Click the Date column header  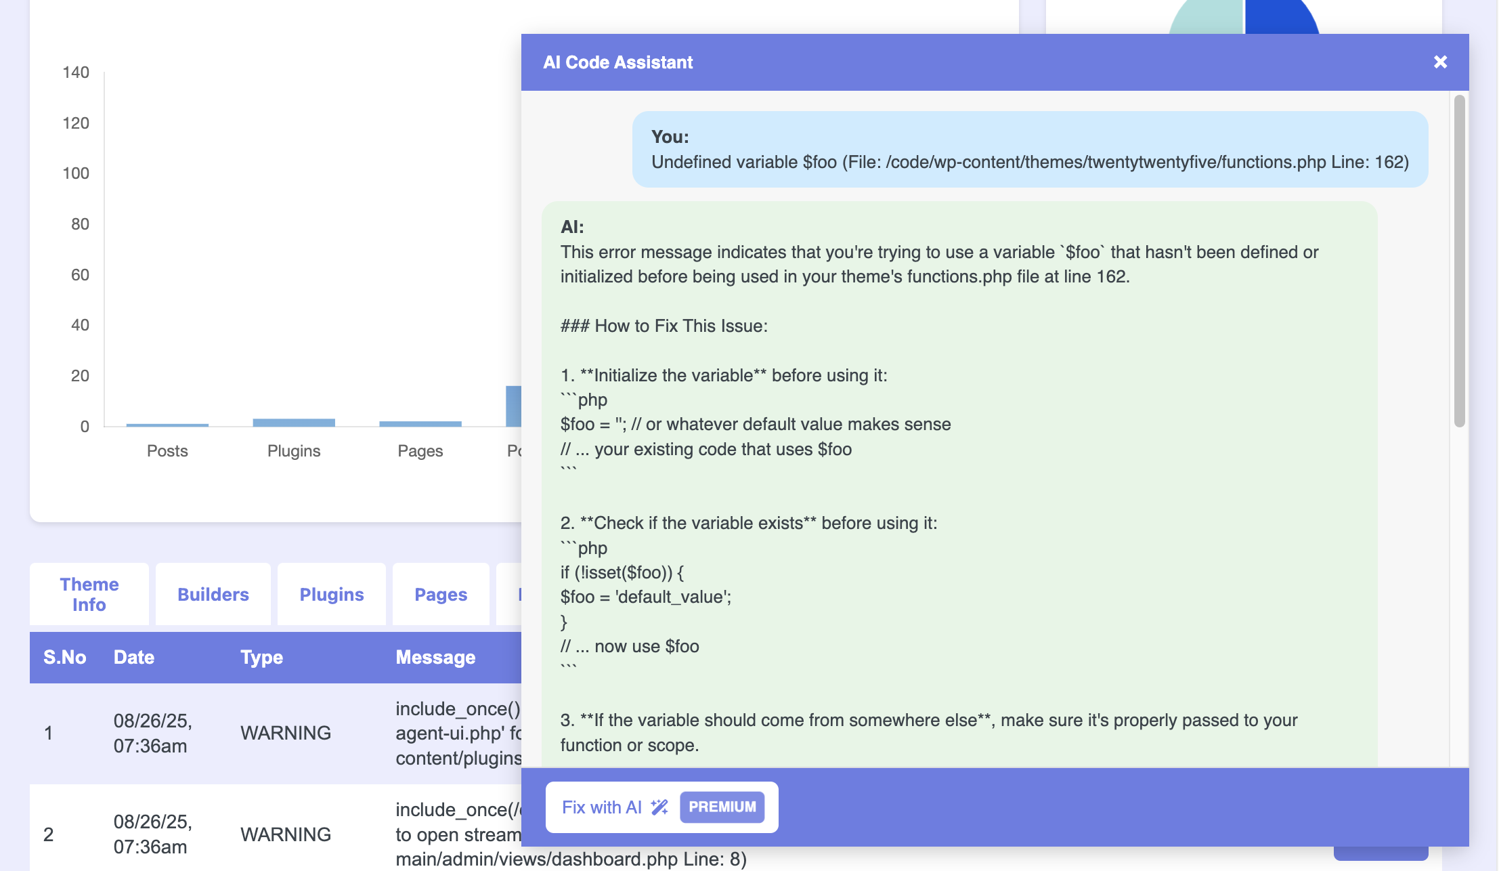coord(134,657)
